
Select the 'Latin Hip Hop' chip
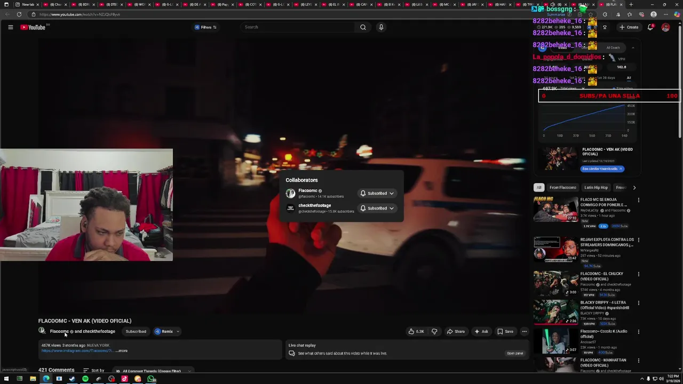point(596,188)
